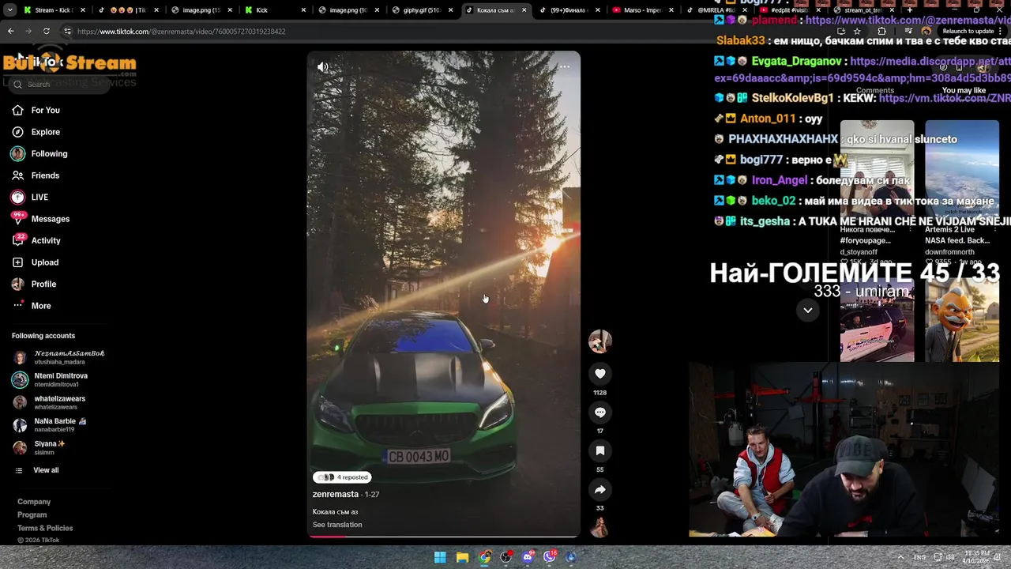Open Viber from the taskbar
Viewport: 1011px width, 569px height.
tap(550, 557)
